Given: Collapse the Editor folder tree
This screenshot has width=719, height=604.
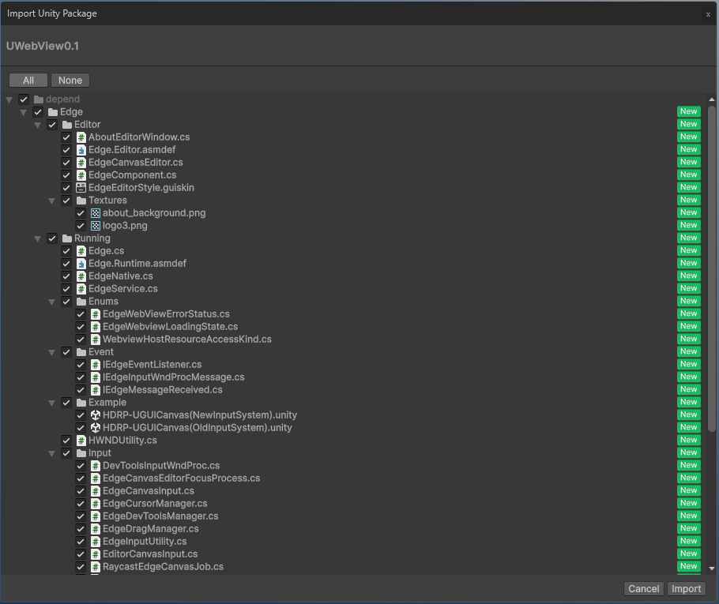Looking at the screenshot, I should point(37,124).
